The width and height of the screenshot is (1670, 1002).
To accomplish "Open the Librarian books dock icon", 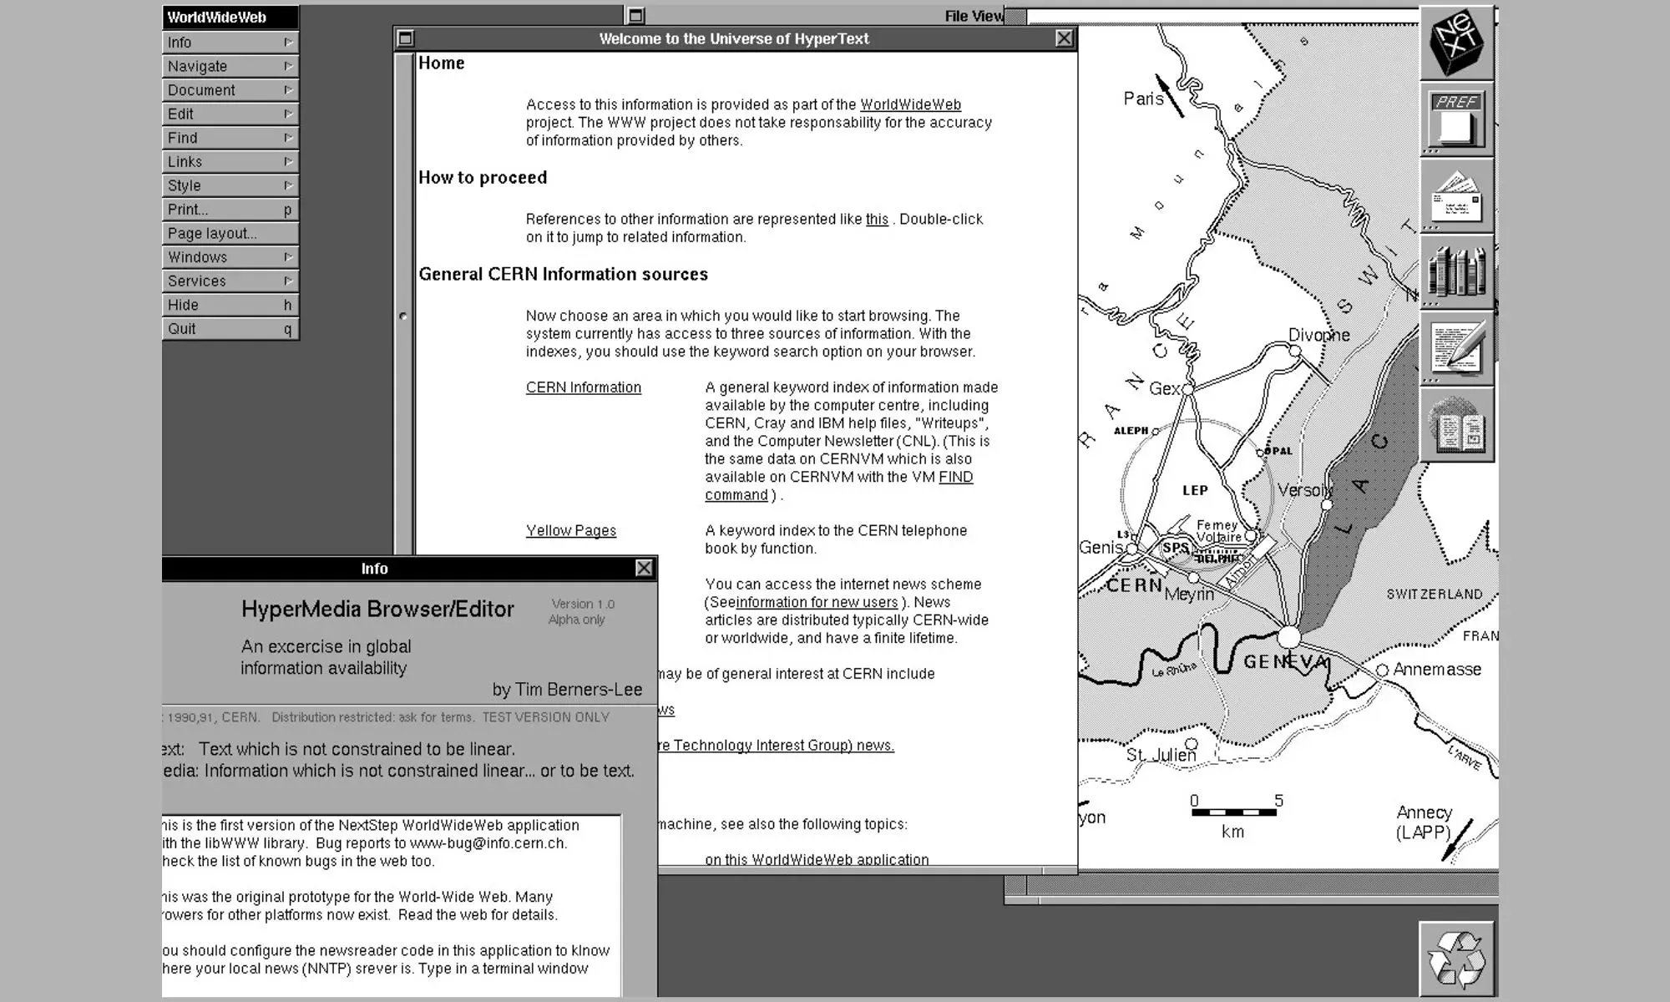I will pyautogui.click(x=1456, y=271).
